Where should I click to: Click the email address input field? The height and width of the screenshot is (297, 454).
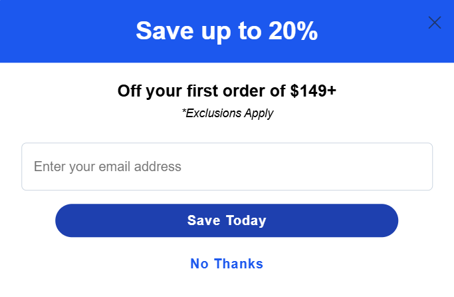click(x=227, y=166)
